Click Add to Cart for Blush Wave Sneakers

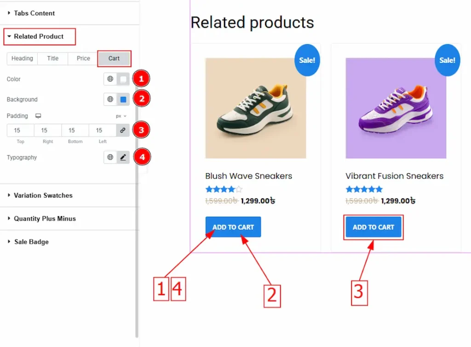233,227
